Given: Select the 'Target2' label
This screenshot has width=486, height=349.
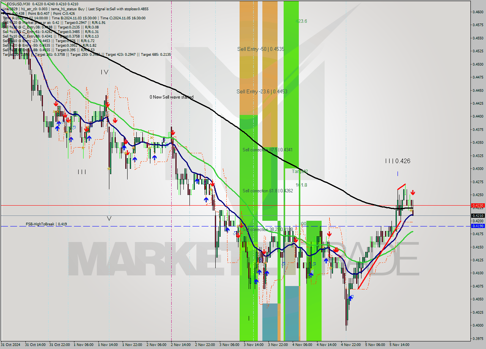Looking at the screenshot, I should tap(300, 171).
